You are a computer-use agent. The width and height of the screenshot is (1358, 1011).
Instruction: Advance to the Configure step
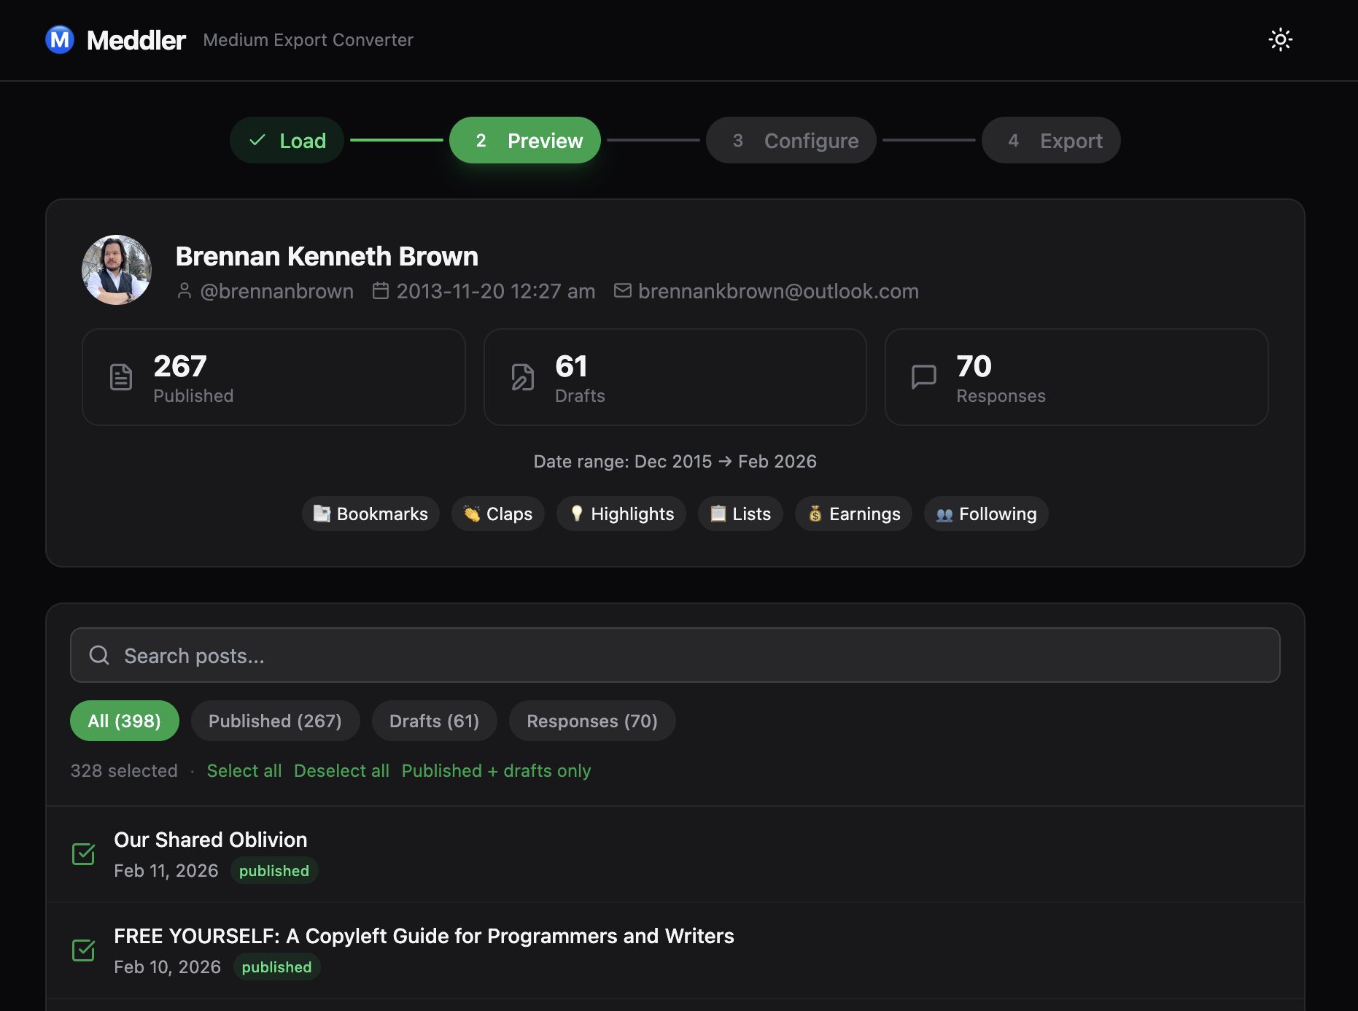(x=791, y=140)
